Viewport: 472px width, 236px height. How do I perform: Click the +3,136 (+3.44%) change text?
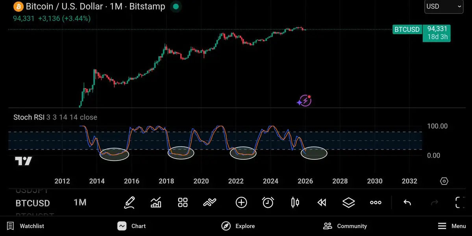(65, 18)
